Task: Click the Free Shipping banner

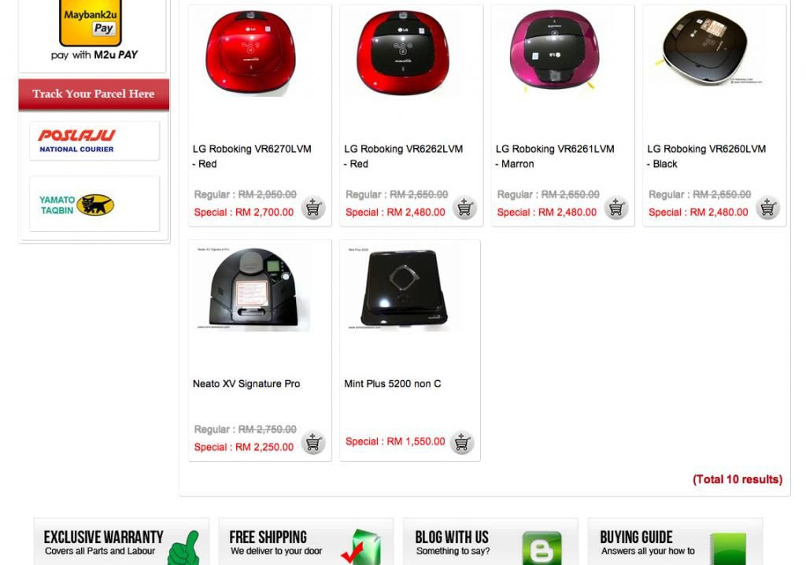Action: (306, 542)
